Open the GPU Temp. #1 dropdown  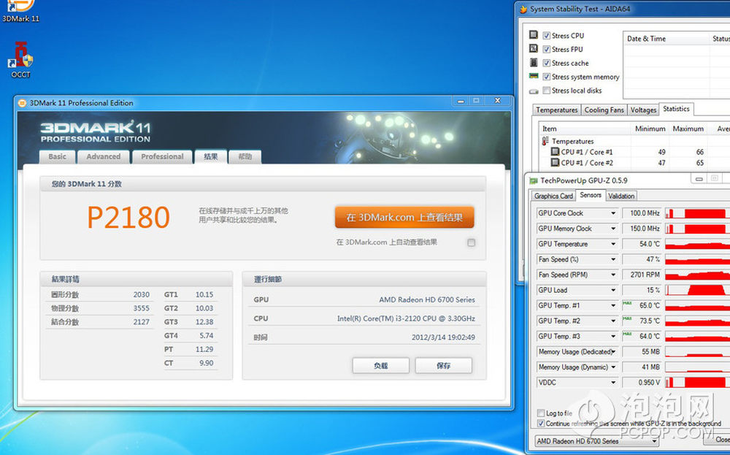point(613,305)
